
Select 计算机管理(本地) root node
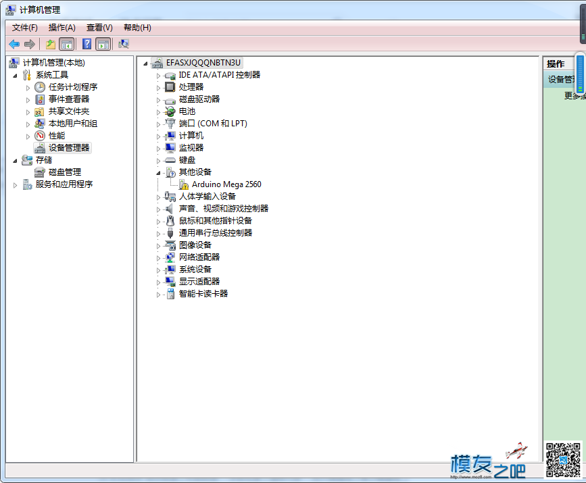[x=54, y=63]
